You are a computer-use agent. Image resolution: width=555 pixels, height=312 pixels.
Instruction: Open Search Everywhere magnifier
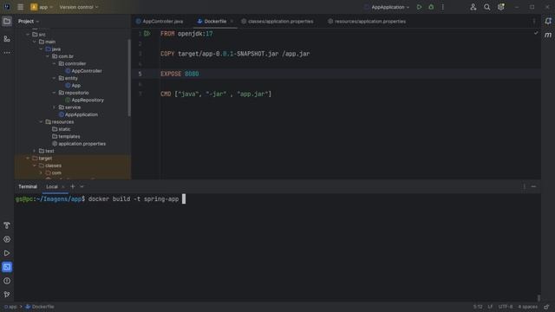[487, 7]
